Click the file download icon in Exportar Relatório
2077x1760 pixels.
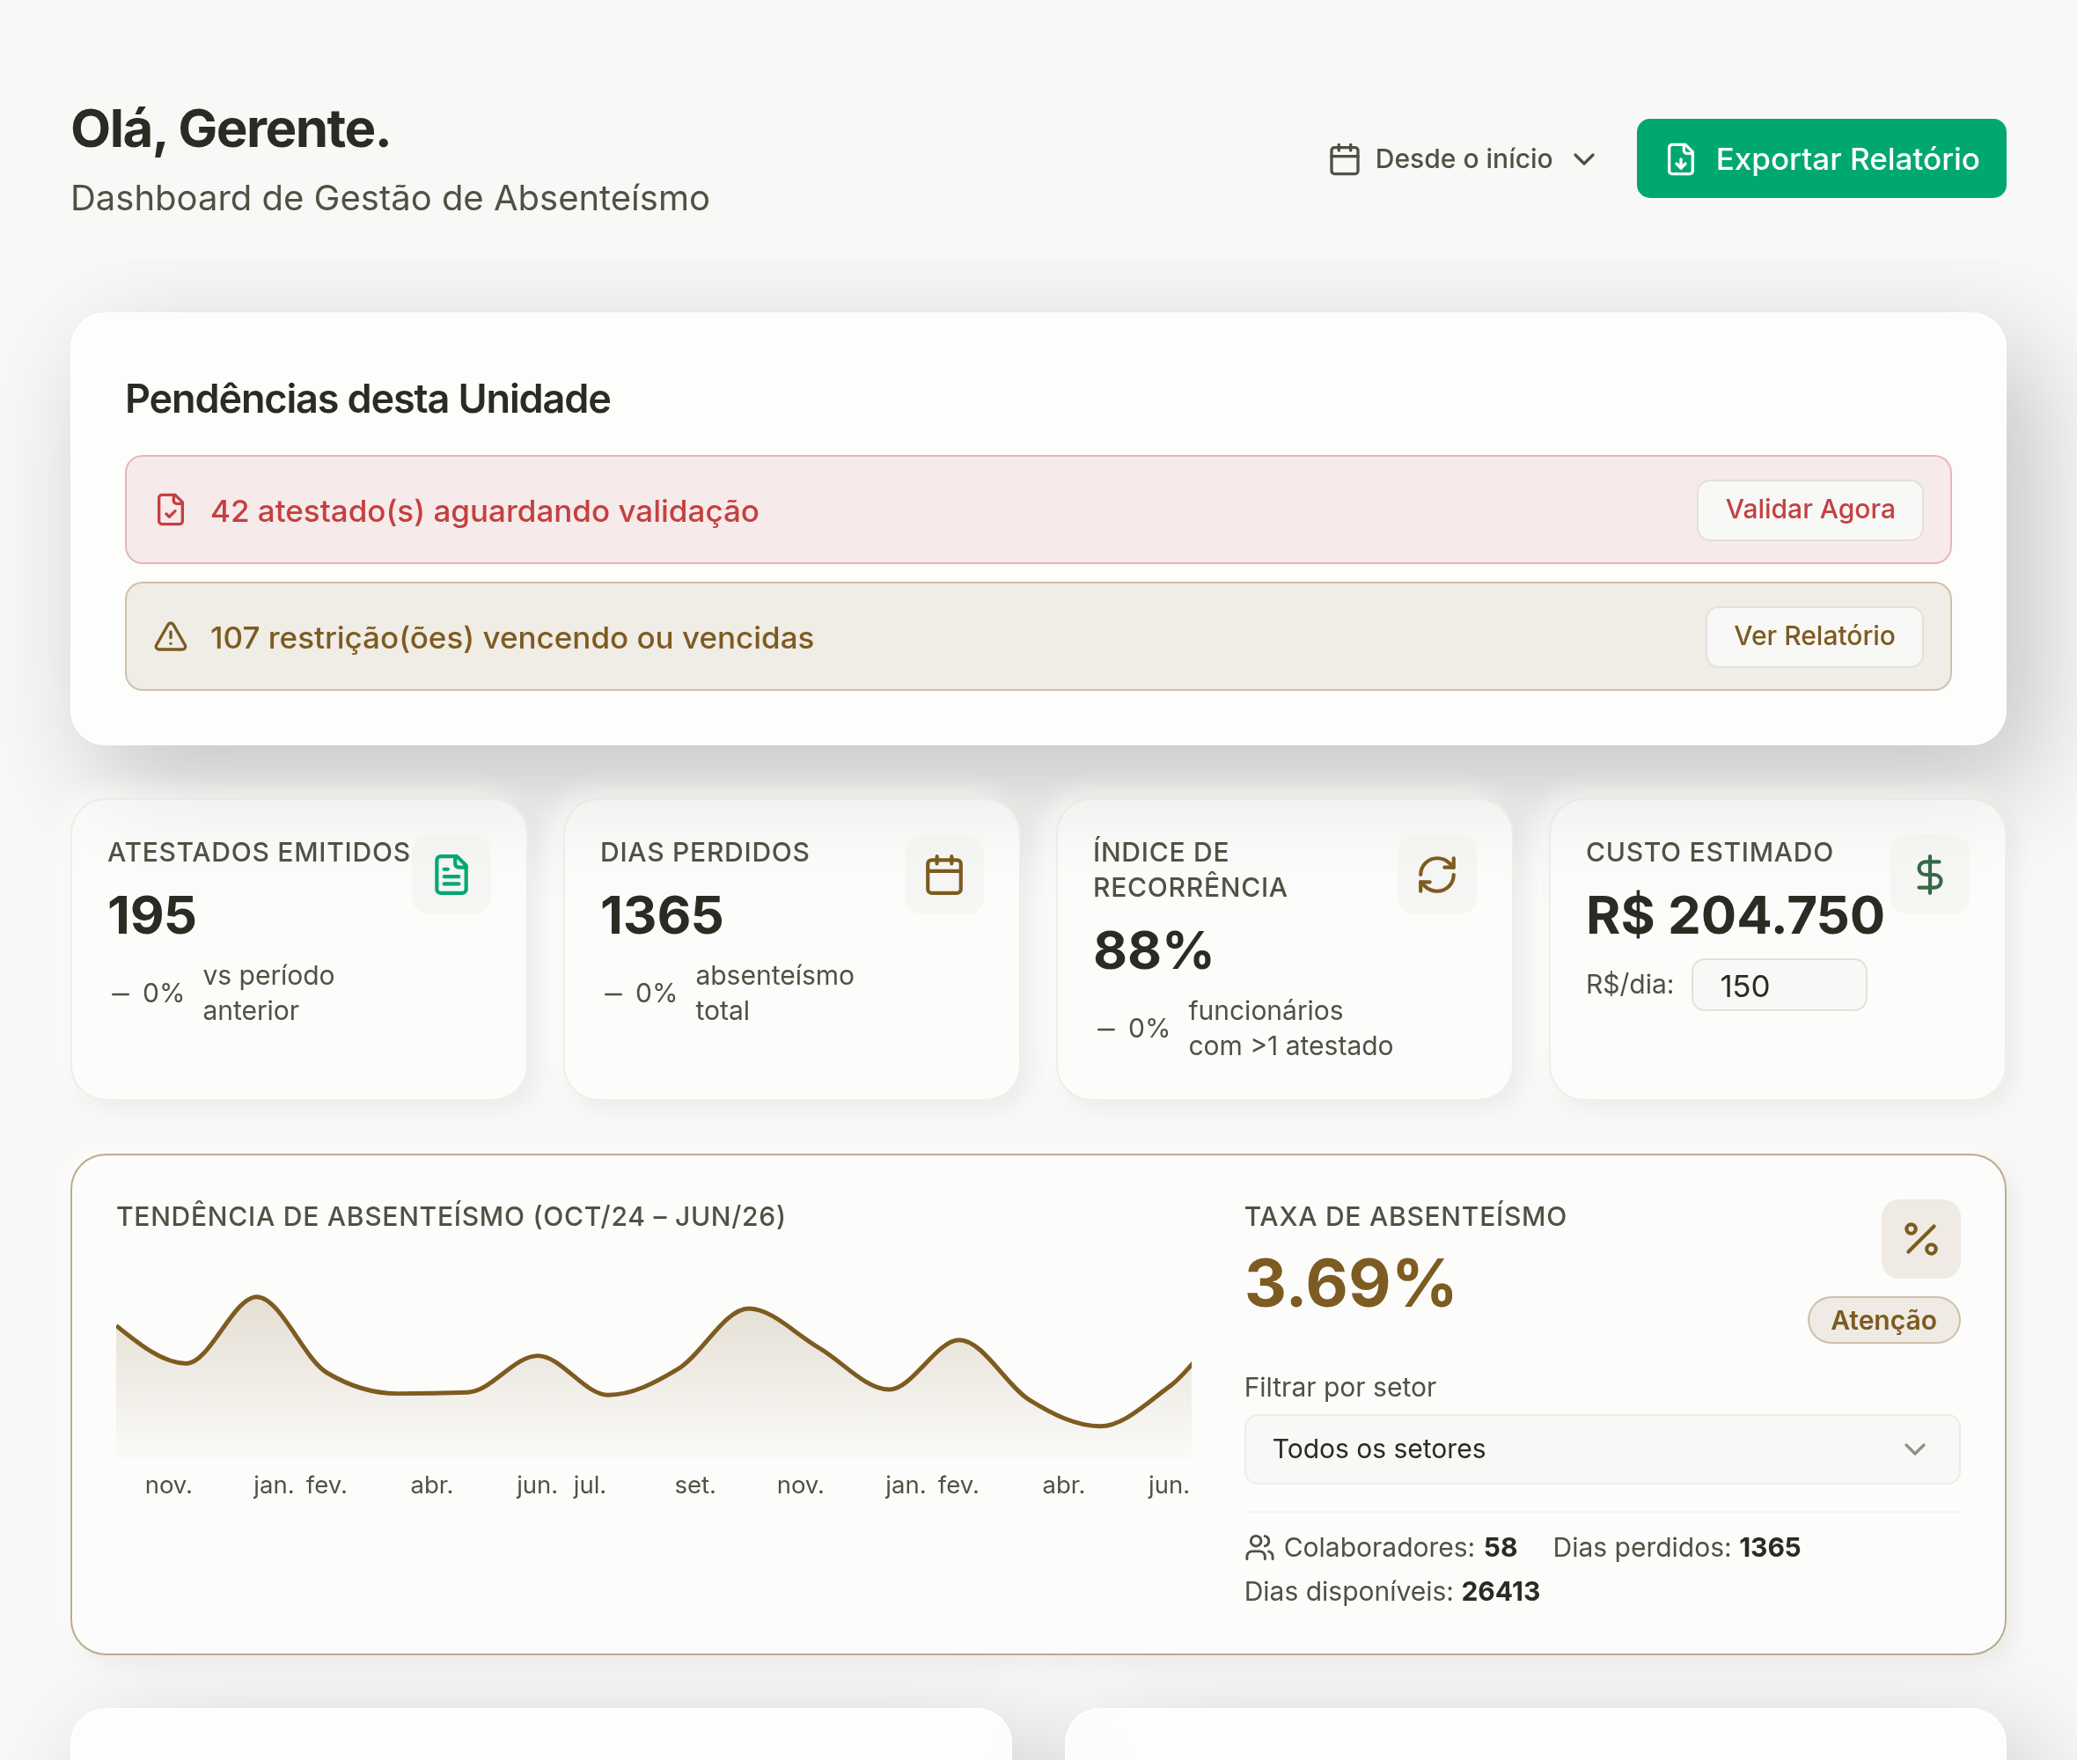click(x=1681, y=159)
